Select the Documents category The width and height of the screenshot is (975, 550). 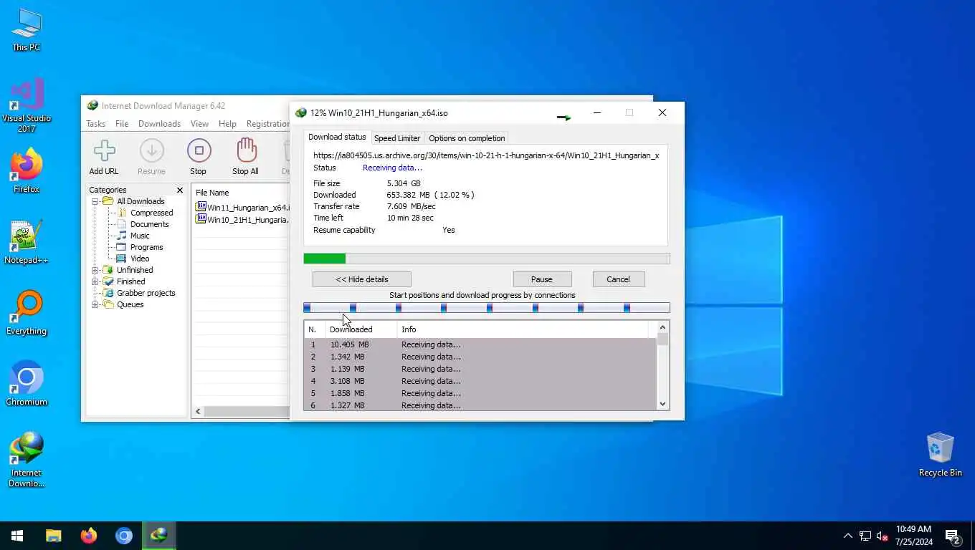(x=149, y=224)
